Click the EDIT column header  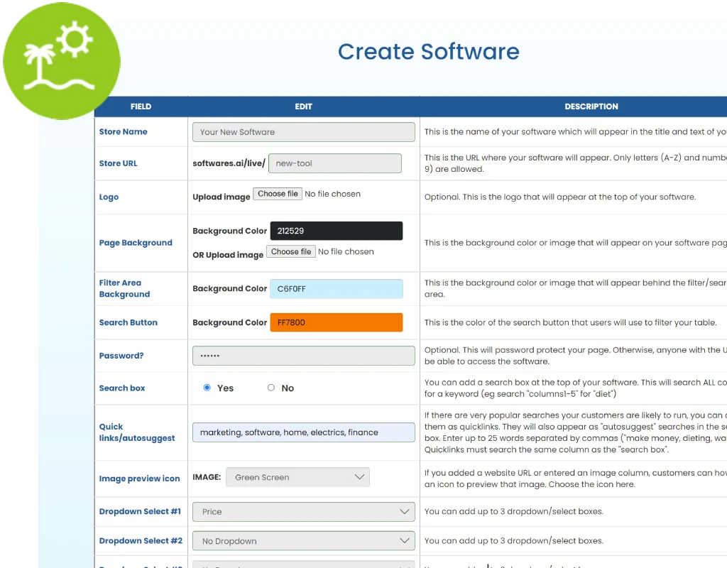pyautogui.click(x=304, y=106)
